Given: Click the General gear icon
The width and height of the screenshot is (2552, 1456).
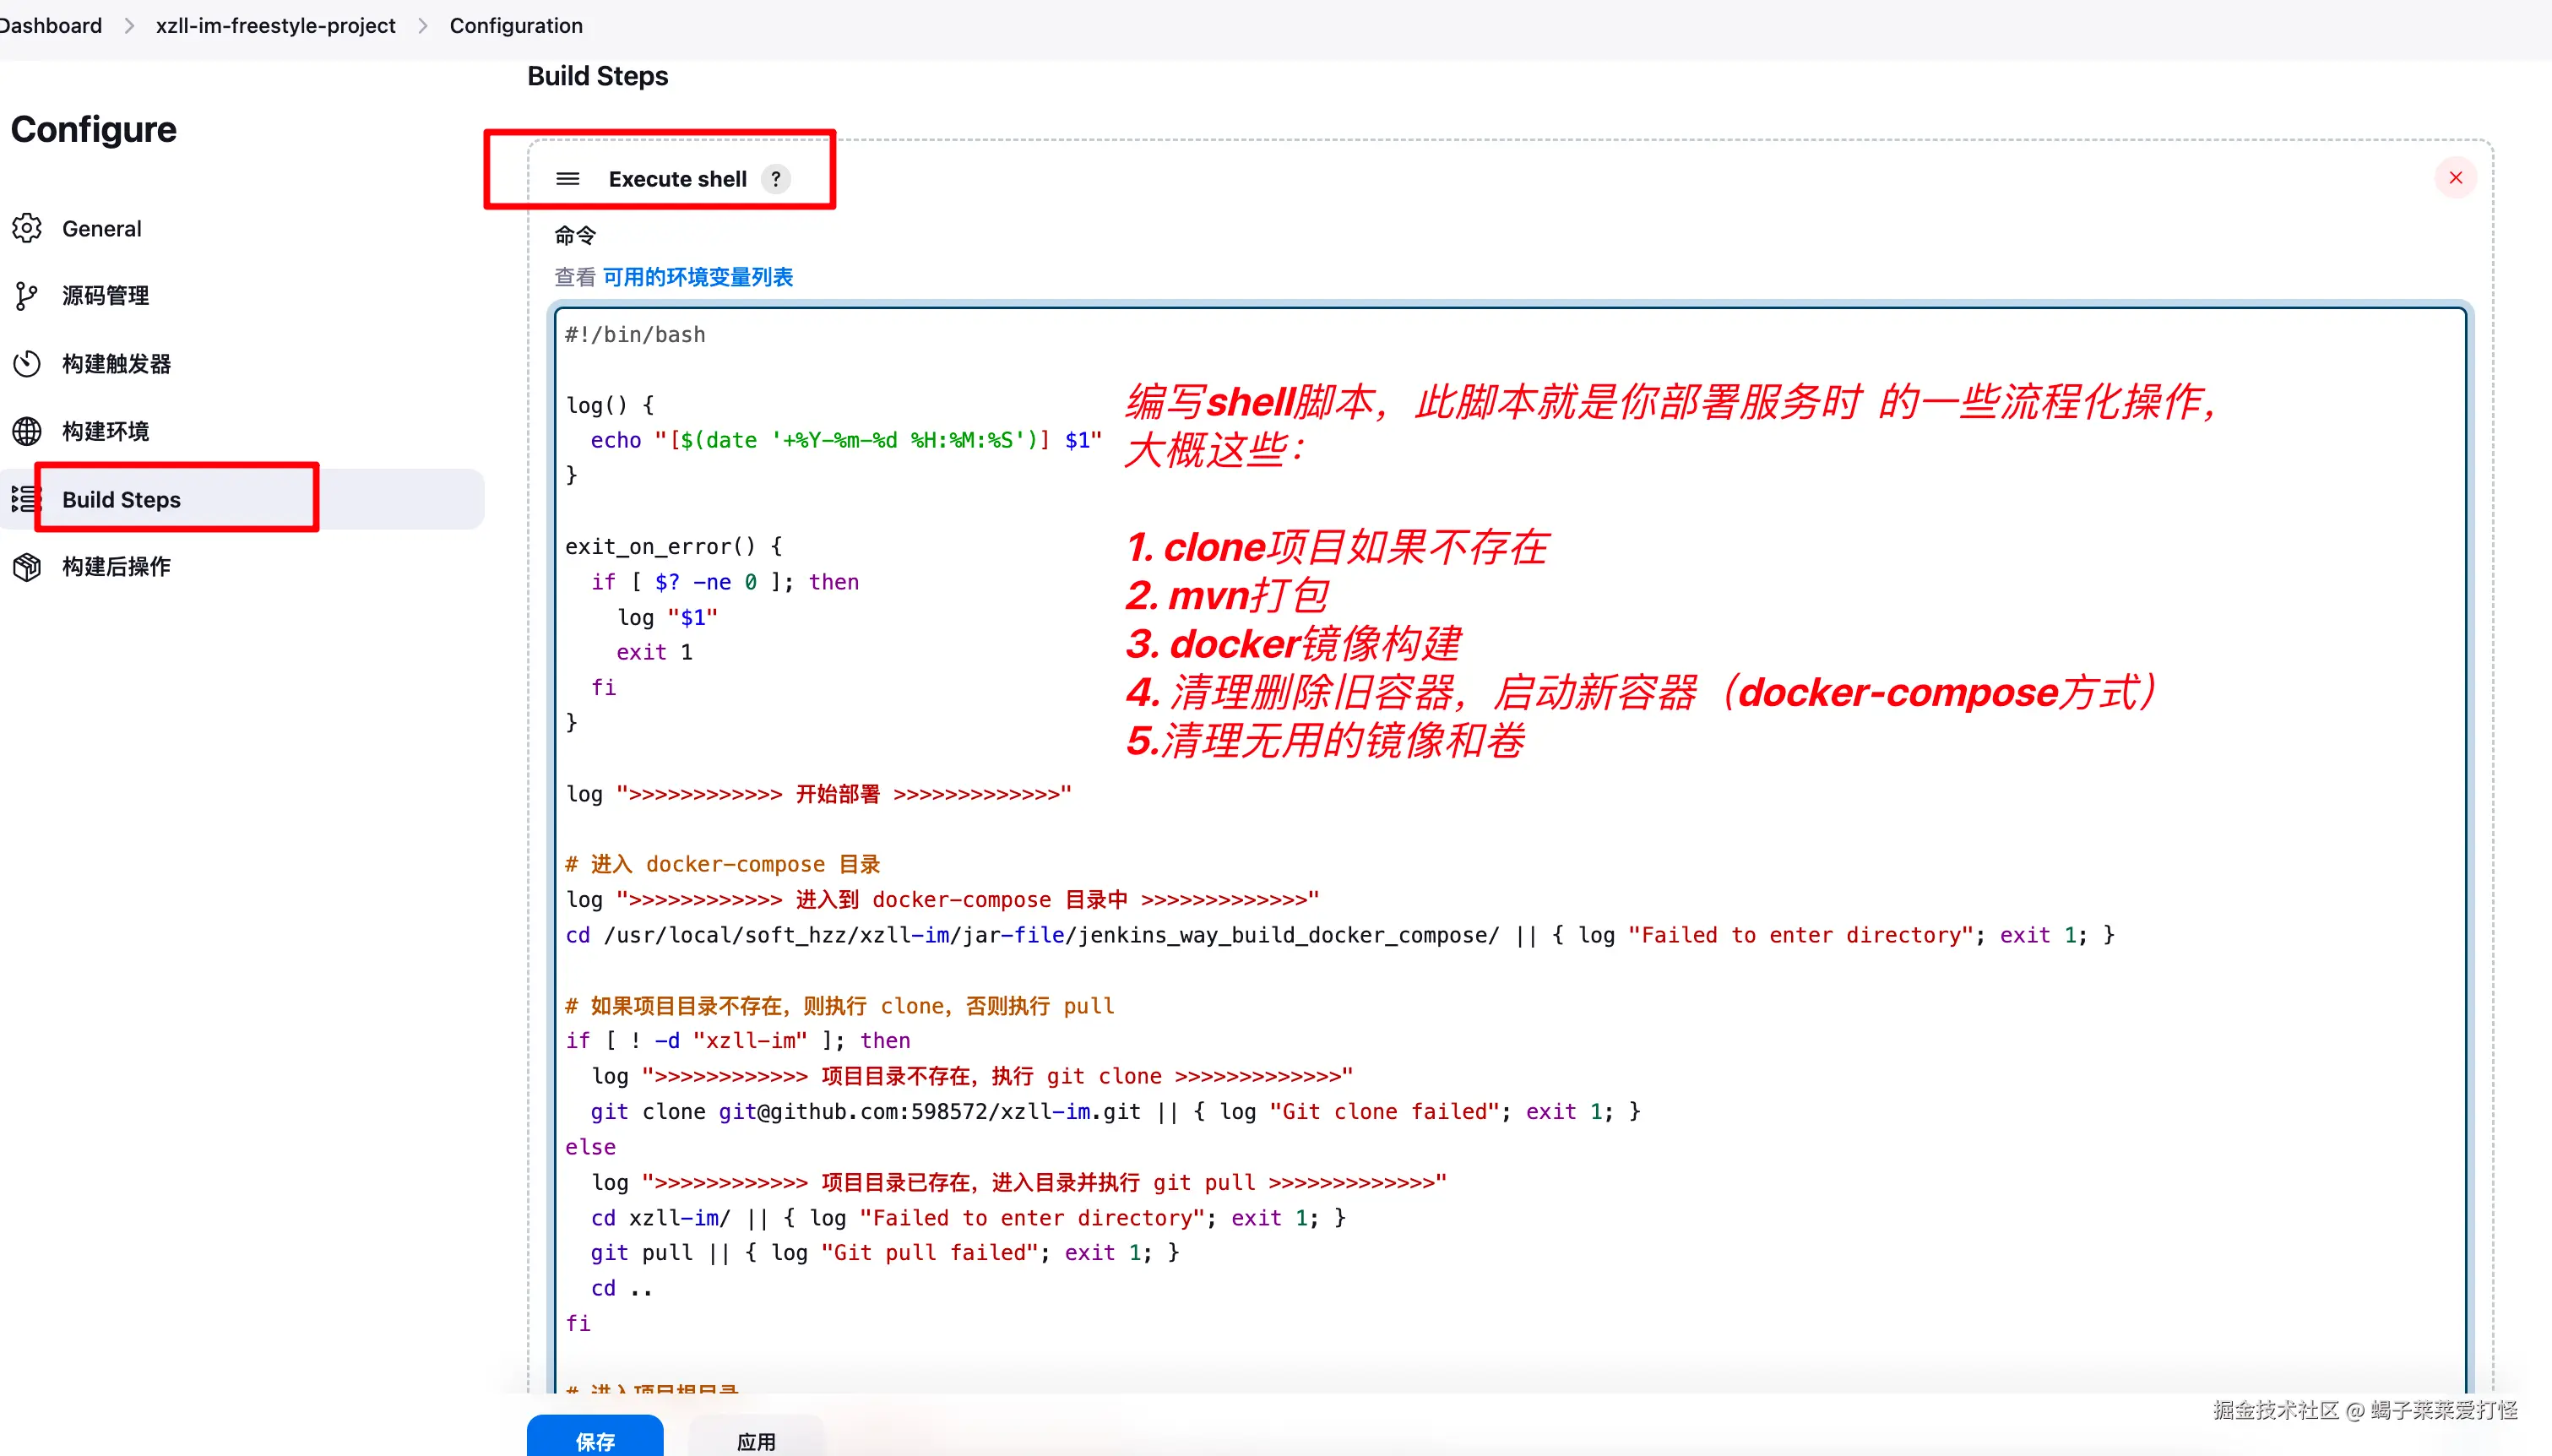Looking at the screenshot, I should [27, 228].
